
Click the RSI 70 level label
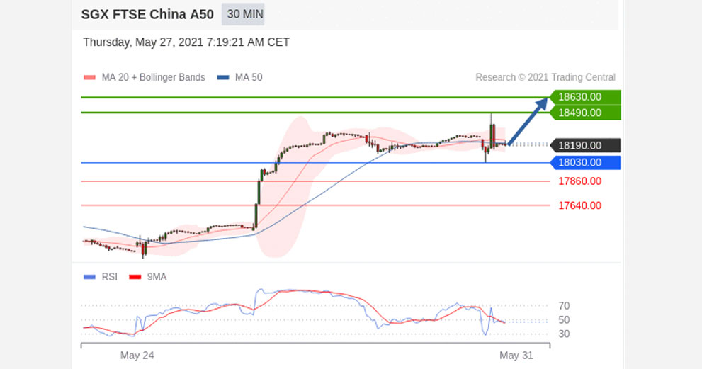(564, 306)
